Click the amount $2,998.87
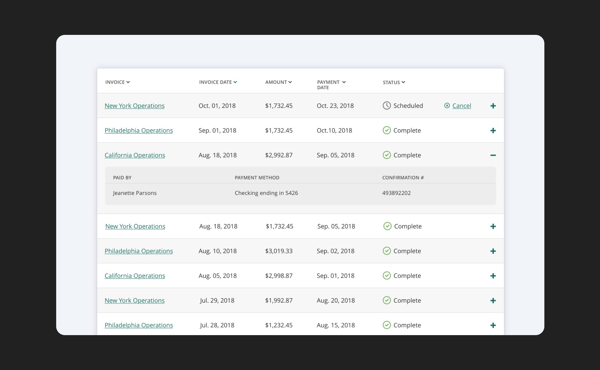The height and width of the screenshot is (370, 600). [x=279, y=276]
